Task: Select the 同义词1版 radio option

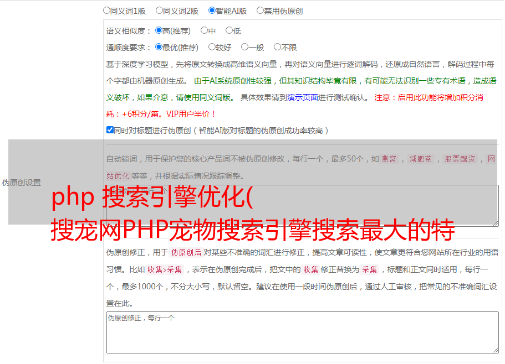Action: point(106,11)
